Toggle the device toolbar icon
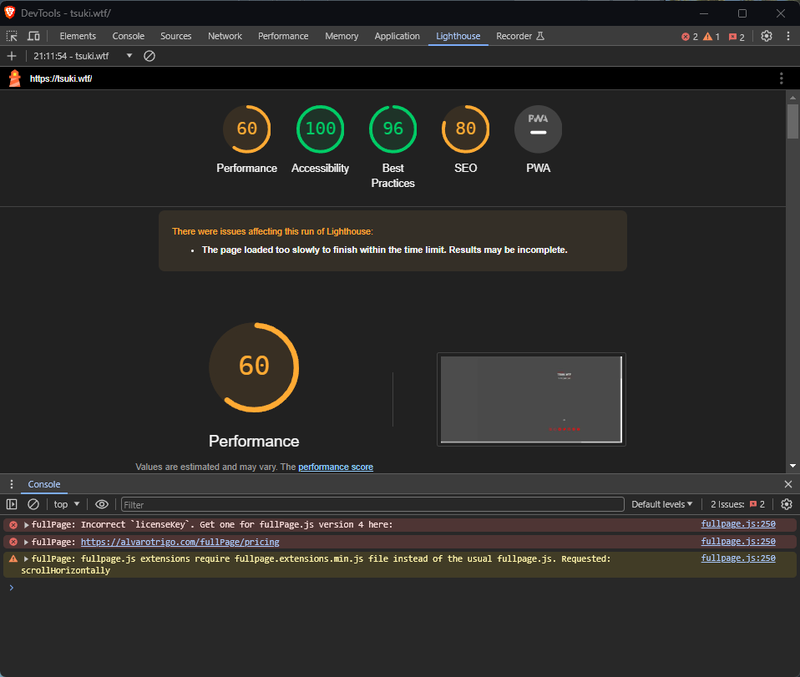Image resolution: width=800 pixels, height=677 pixels. (x=33, y=36)
